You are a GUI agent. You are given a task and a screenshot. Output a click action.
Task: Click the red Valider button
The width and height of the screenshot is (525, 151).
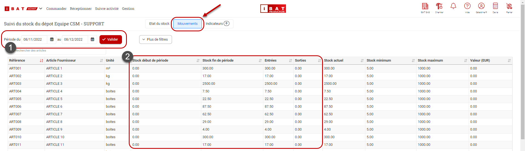(x=110, y=40)
